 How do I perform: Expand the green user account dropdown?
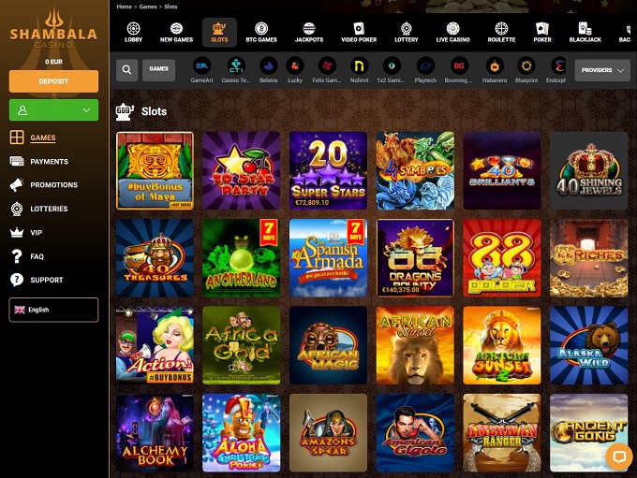point(53,110)
